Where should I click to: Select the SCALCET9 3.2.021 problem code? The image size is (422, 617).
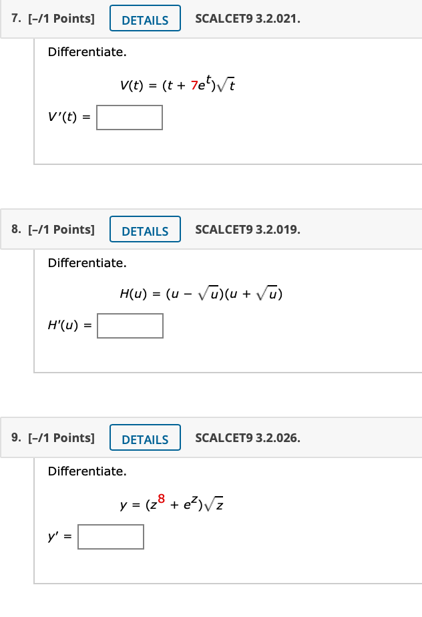[248, 19]
